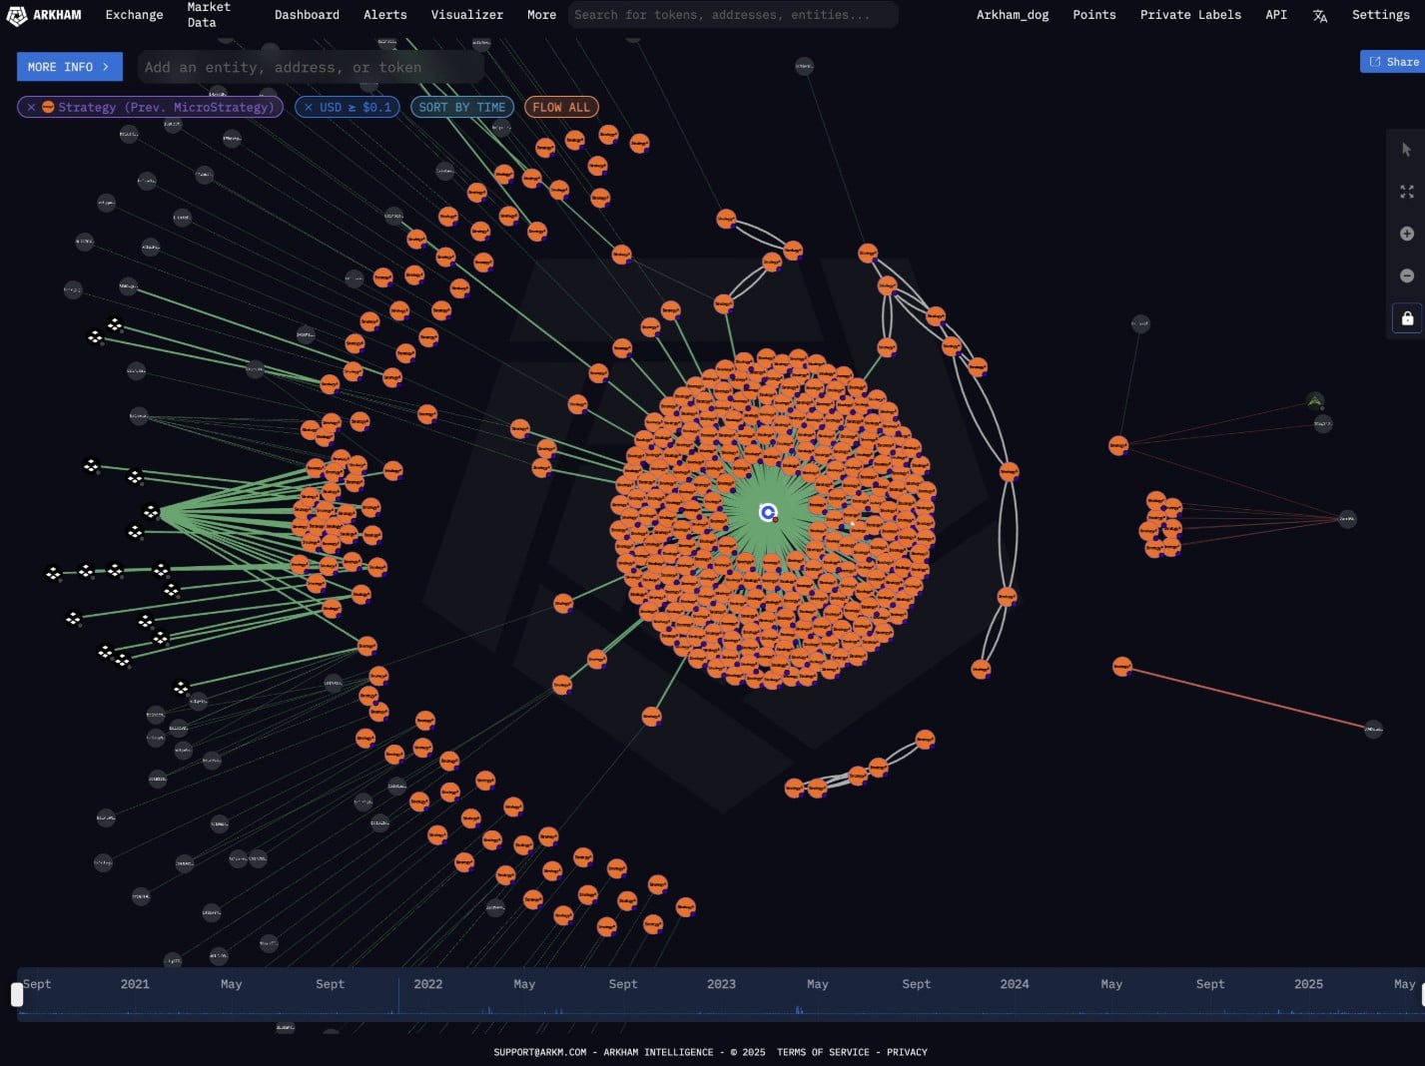Click the language translate icon
The height and width of the screenshot is (1066, 1425).
(x=1320, y=16)
